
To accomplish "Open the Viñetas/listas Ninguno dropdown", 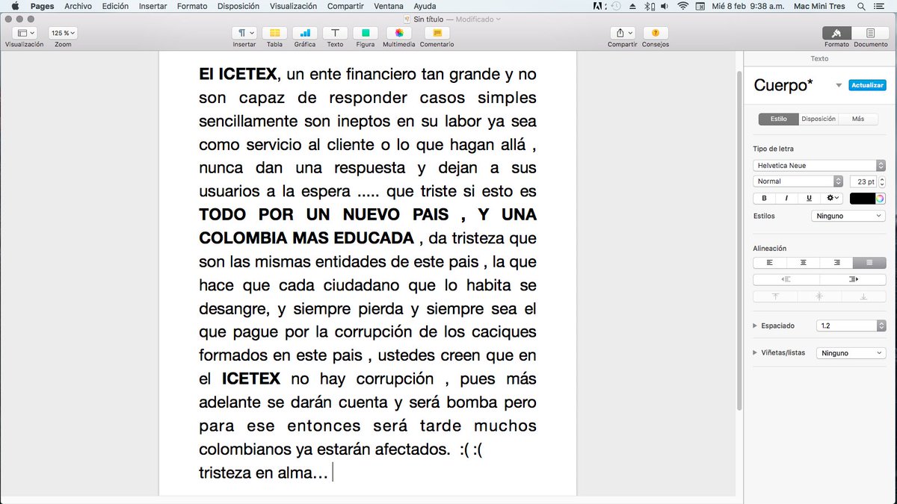I will [x=851, y=353].
